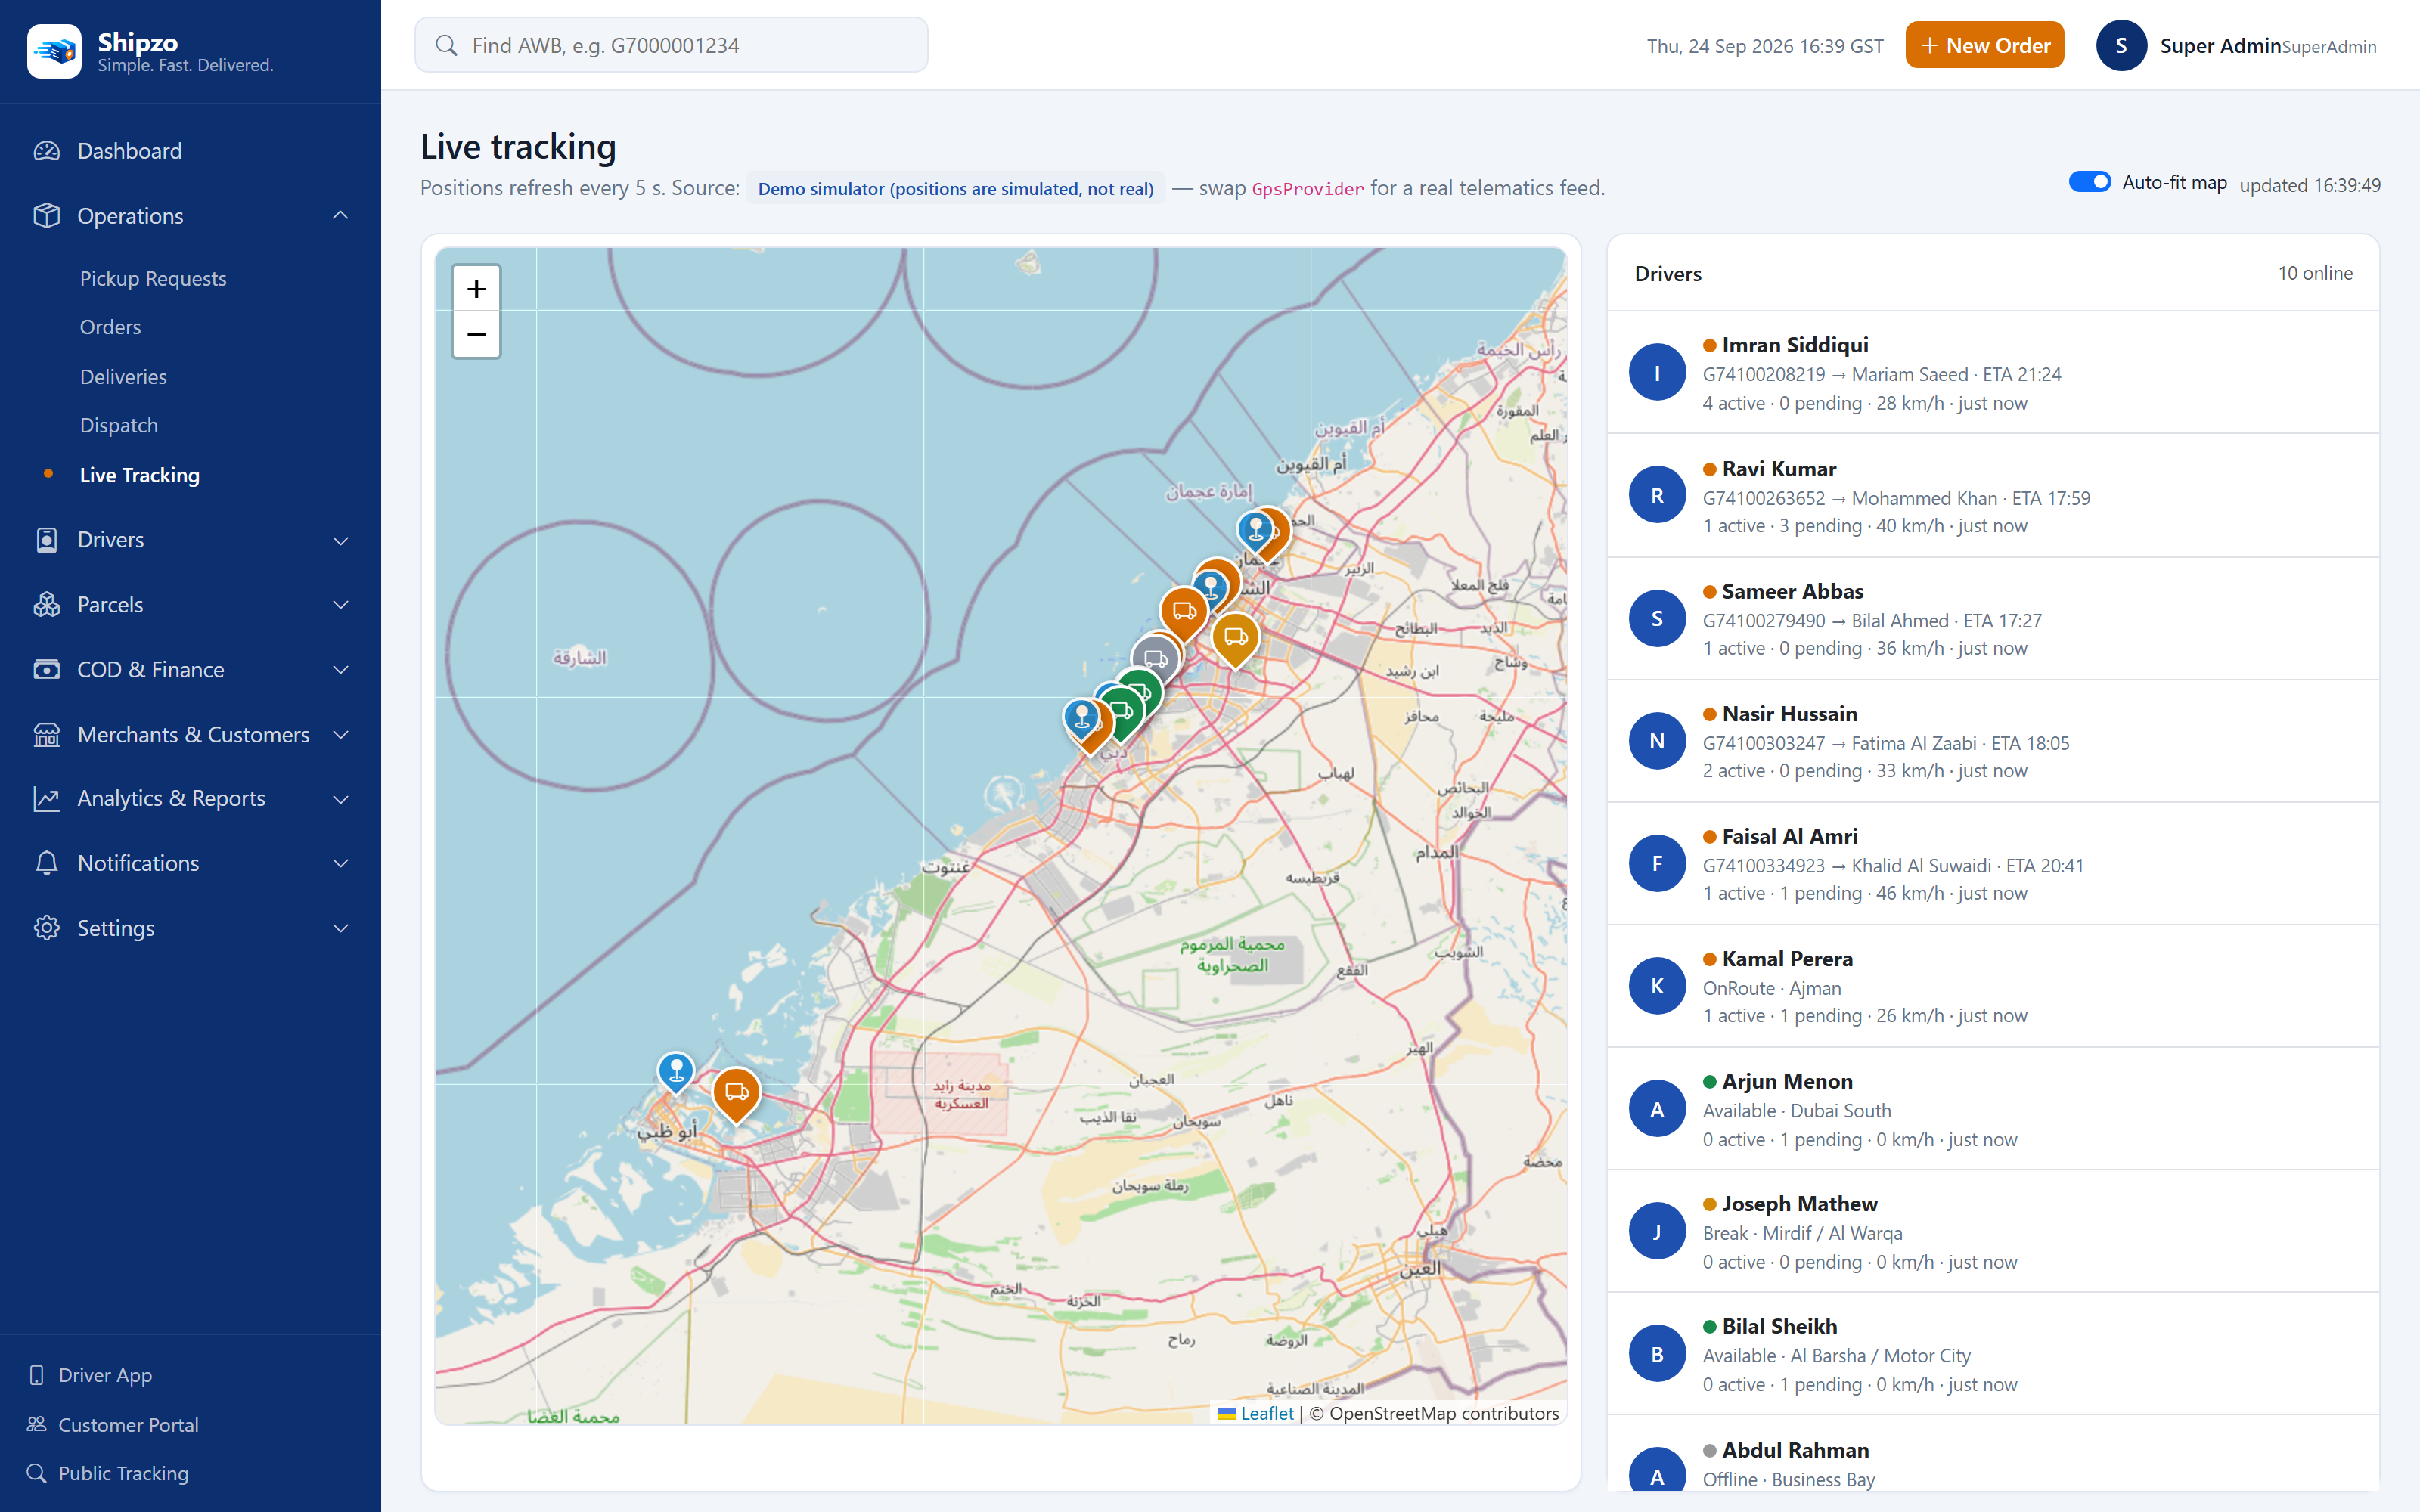Zoom in on the map

[476, 289]
